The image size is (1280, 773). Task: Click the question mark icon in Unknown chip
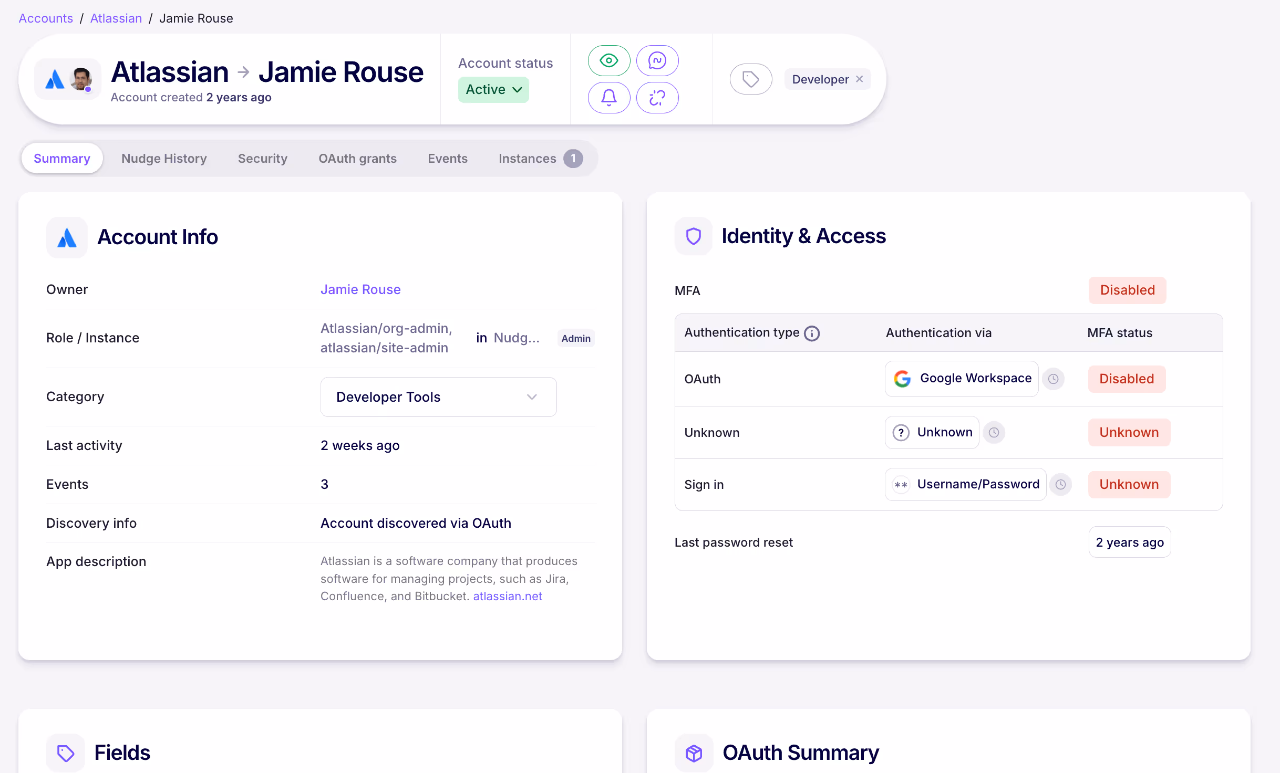(901, 432)
